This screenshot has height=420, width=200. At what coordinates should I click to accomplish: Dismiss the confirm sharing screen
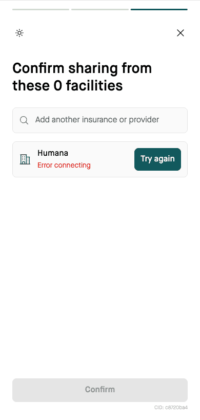coord(181,33)
